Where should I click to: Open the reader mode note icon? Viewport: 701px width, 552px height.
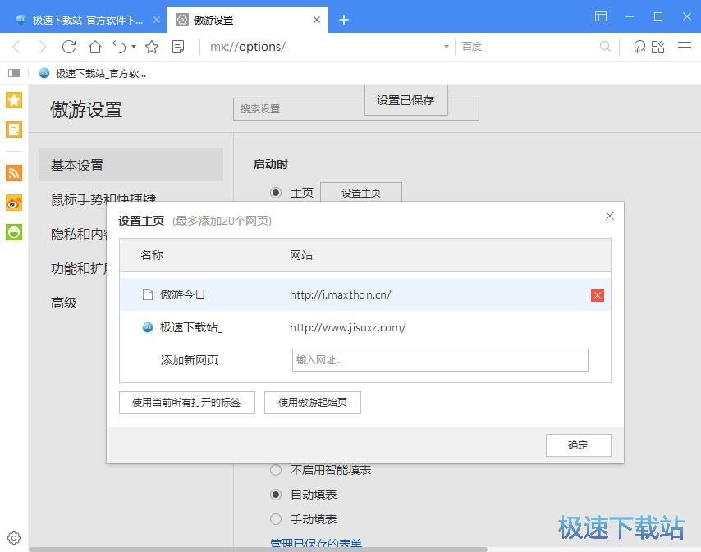coord(178,47)
